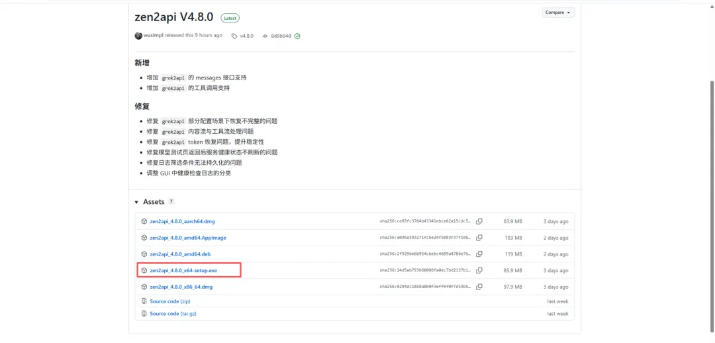Click file icon of Source code (tar.gz)

[144, 314]
